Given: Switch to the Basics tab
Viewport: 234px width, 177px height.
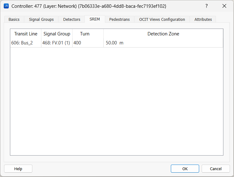Looking at the screenshot, I should [x=14, y=19].
